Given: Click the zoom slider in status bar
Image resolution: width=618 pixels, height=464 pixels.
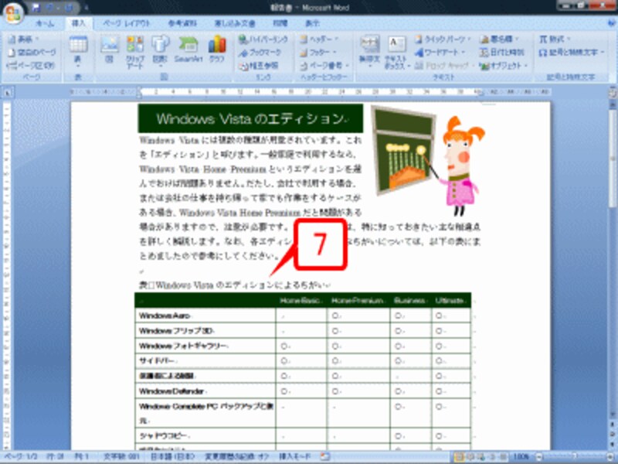Looking at the screenshot, I should 575,457.
